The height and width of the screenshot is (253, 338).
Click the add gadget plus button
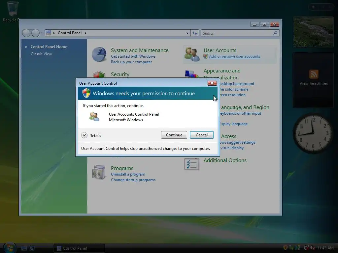[x=313, y=7]
